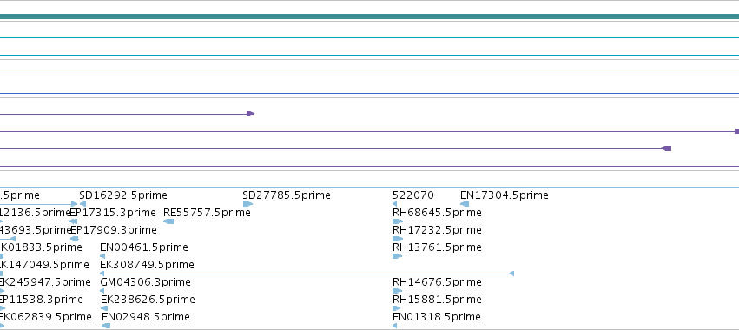Click the long span line below EK308749.5prime
The width and height of the screenshot is (739, 330).
click(307, 274)
